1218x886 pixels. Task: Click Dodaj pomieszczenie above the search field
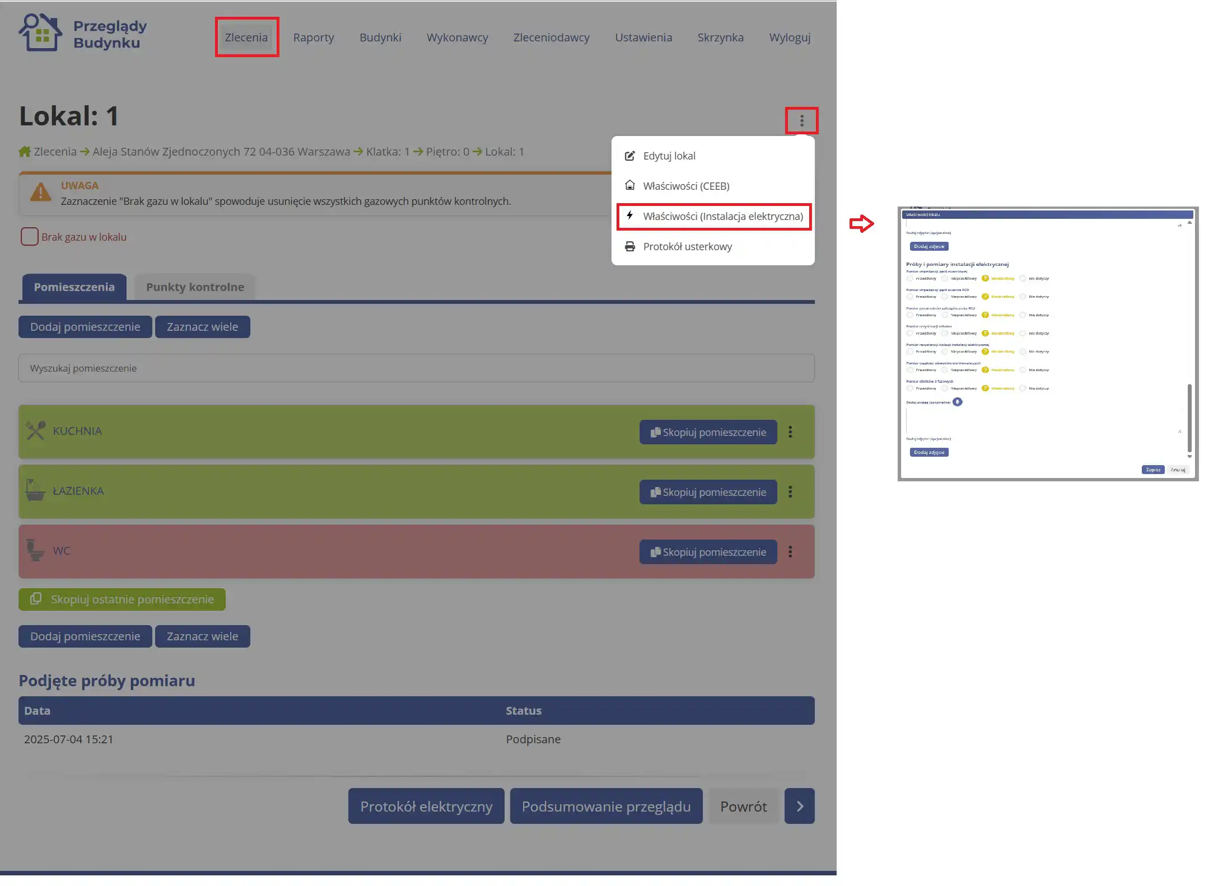[85, 326]
